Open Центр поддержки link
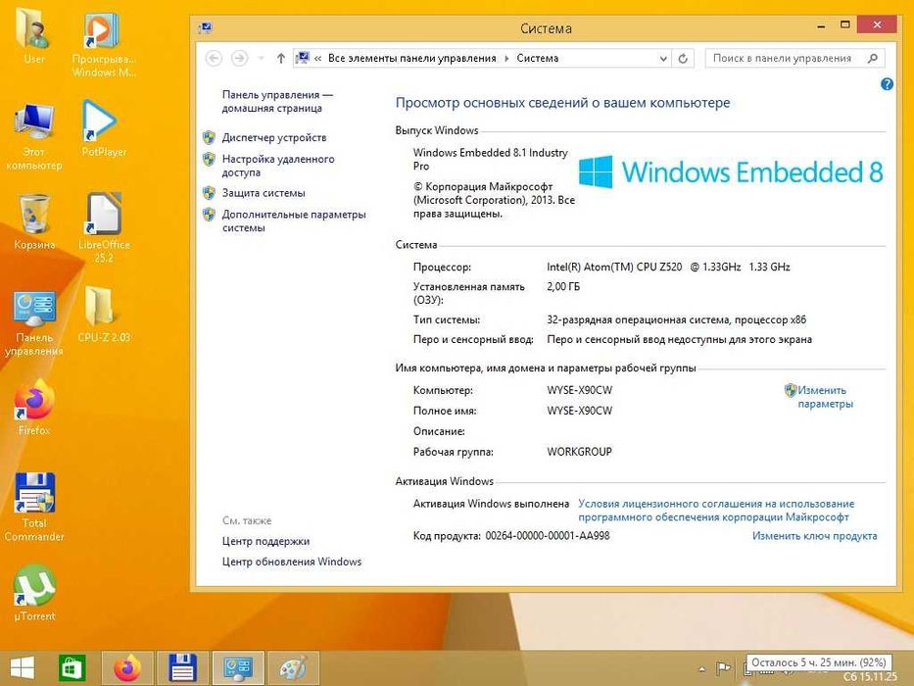Viewport: 914px width, 686px height. [265, 541]
